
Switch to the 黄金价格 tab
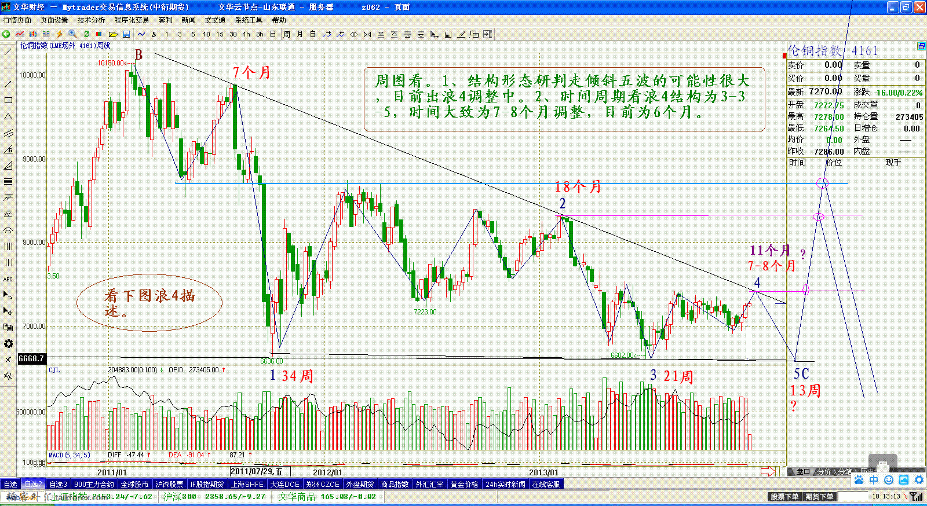click(x=465, y=484)
